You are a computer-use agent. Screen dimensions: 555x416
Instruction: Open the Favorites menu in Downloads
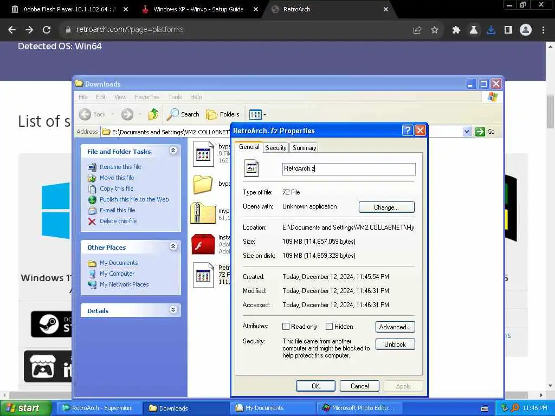coord(147,97)
